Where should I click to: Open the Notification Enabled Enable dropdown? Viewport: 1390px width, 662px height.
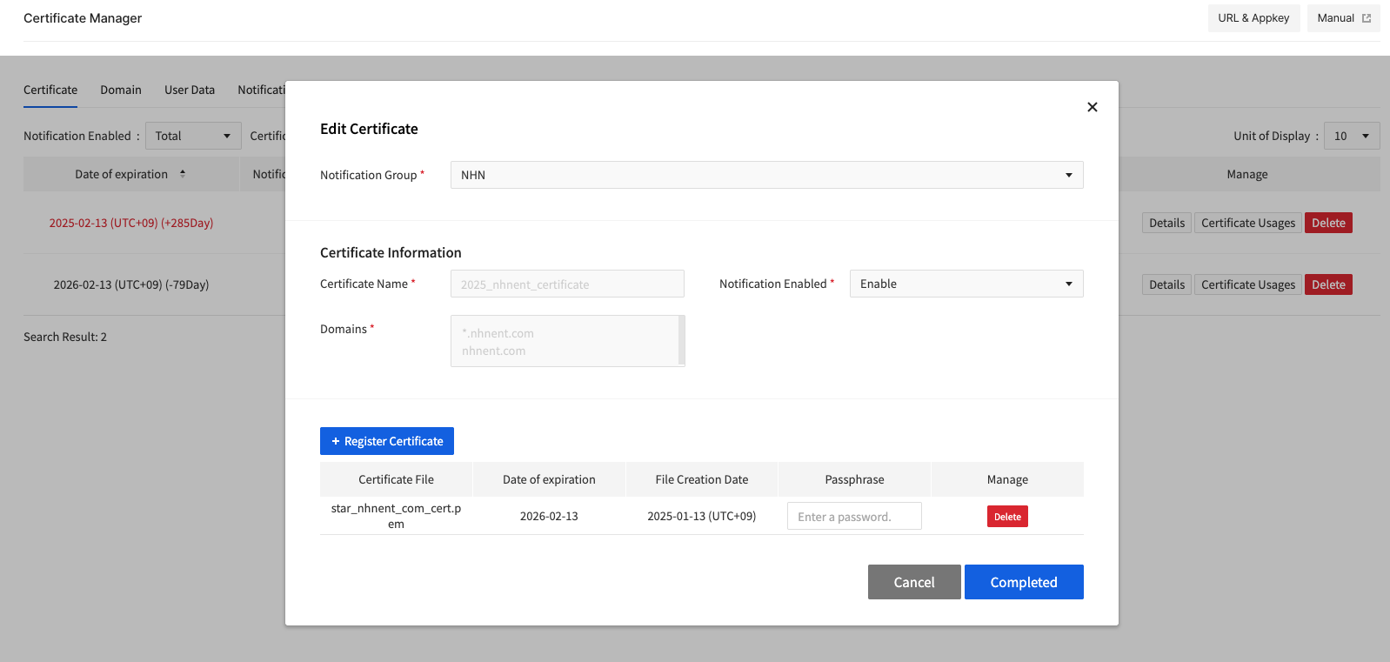pyautogui.click(x=966, y=284)
